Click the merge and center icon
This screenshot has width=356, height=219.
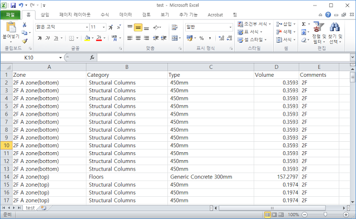click(x=174, y=38)
